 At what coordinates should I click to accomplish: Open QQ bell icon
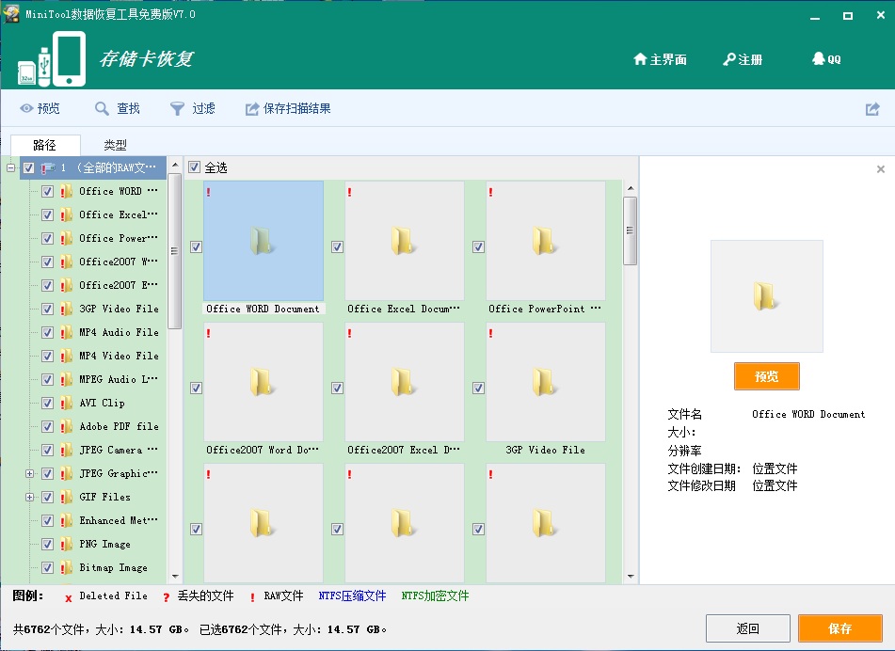819,58
